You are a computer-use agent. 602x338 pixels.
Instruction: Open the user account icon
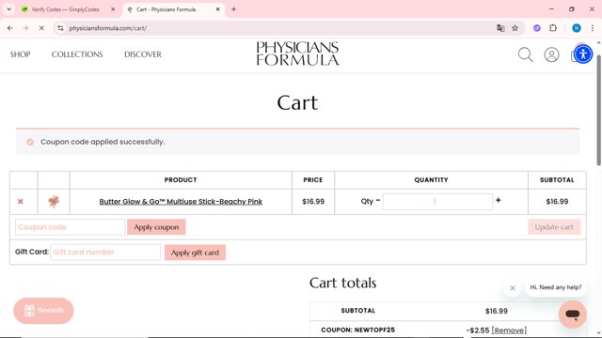(551, 54)
